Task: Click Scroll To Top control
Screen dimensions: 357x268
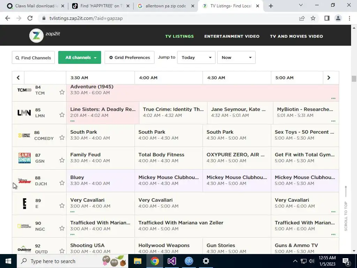Action: [346, 208]
